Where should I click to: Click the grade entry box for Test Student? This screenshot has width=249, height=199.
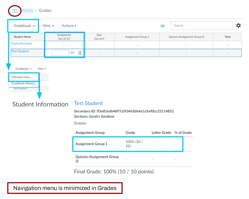click(x=60, y=53)
